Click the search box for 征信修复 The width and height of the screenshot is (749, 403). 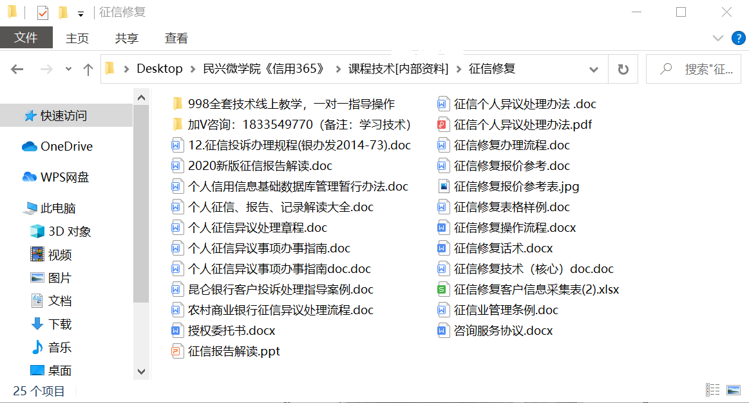694,70
